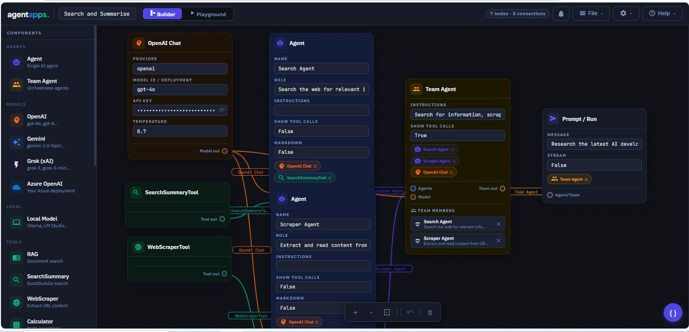Remove Team Agent tag from Prompt / Run

[586, 179]
